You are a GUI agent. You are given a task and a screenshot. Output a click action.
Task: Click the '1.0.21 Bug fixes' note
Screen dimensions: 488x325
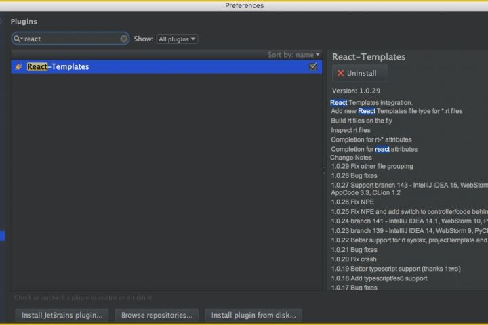354,250
